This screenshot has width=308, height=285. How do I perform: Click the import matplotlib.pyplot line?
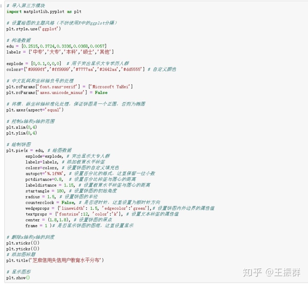tap(44, 12)
